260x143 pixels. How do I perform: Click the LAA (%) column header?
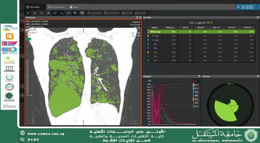click(186, 28)
